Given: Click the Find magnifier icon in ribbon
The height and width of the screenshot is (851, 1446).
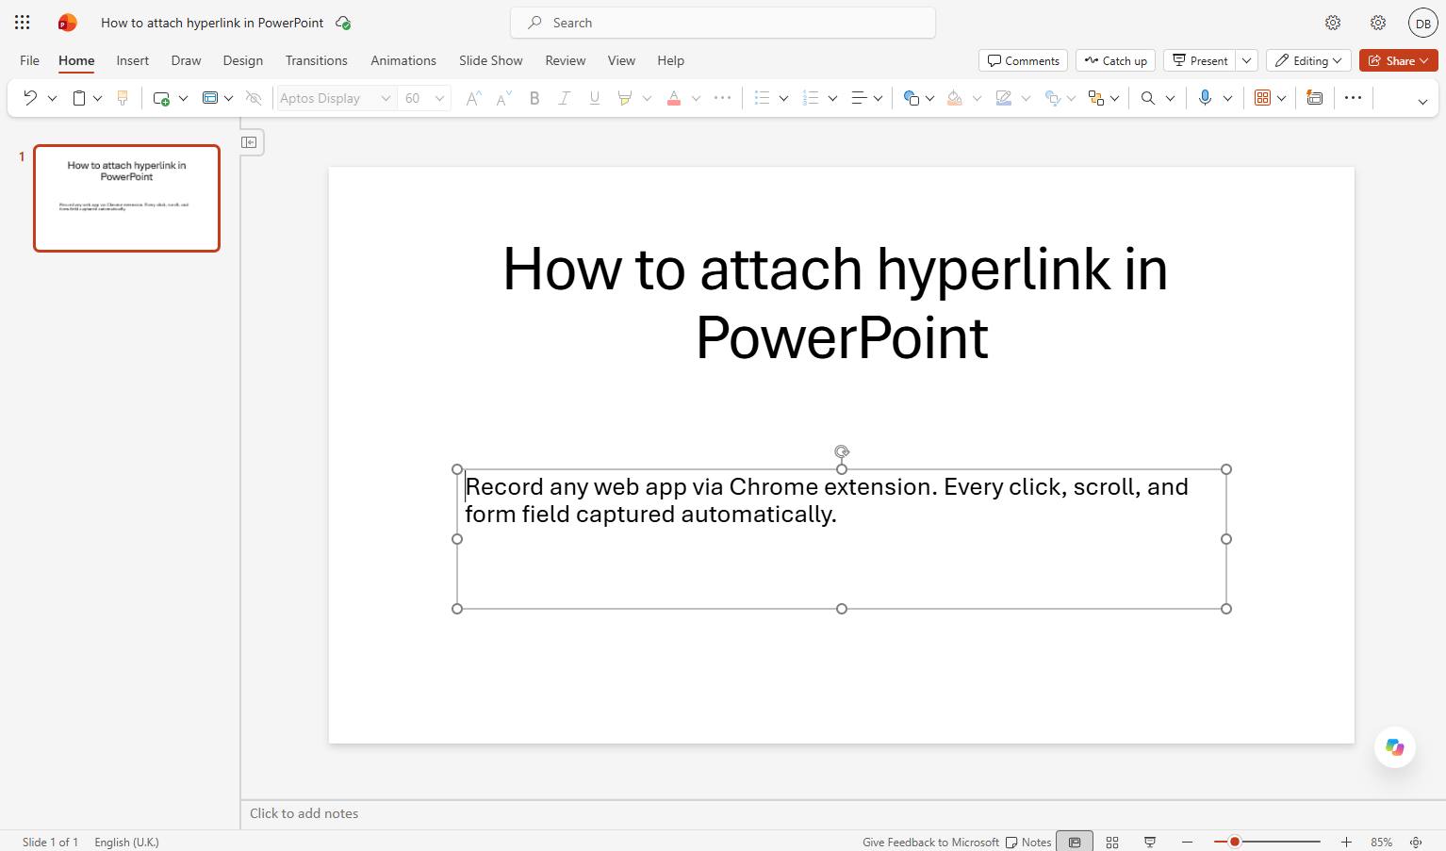Looking at the screenshot, I should coord(1148,98).
